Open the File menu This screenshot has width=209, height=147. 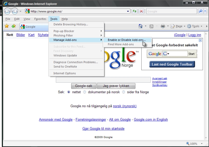8,19
